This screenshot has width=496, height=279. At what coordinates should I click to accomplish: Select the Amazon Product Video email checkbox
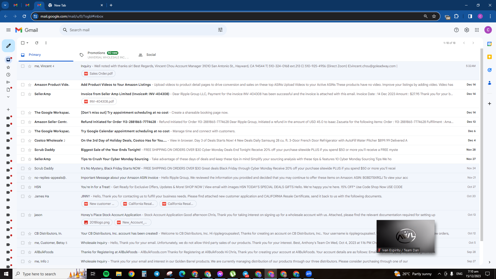click(x=23, y=85)
